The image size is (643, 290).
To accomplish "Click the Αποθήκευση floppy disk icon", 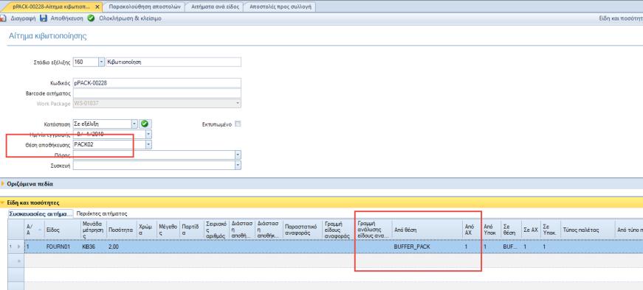I will pyautogui.click(x=44, y=18).
